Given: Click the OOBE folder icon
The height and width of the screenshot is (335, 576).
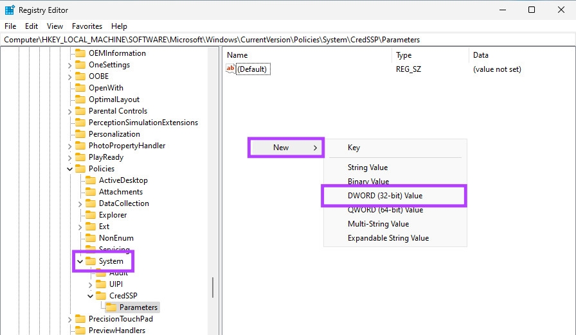Looking at the screenshot, I should pos(80,76).
